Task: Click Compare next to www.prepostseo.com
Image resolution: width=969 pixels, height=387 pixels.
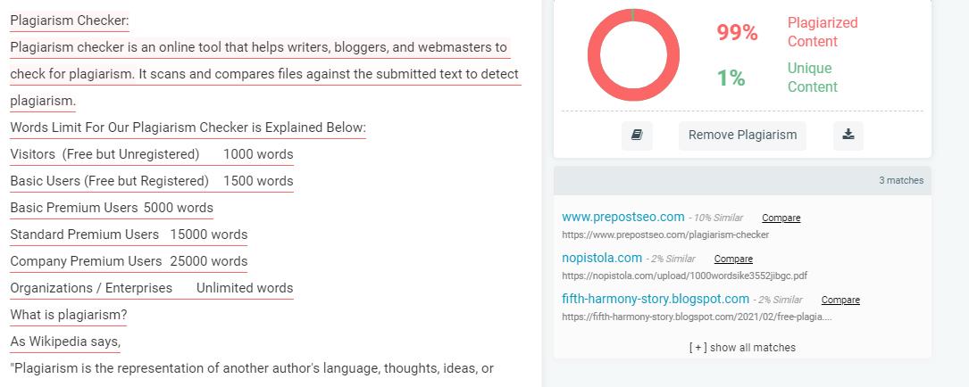Action: [781, 218]
